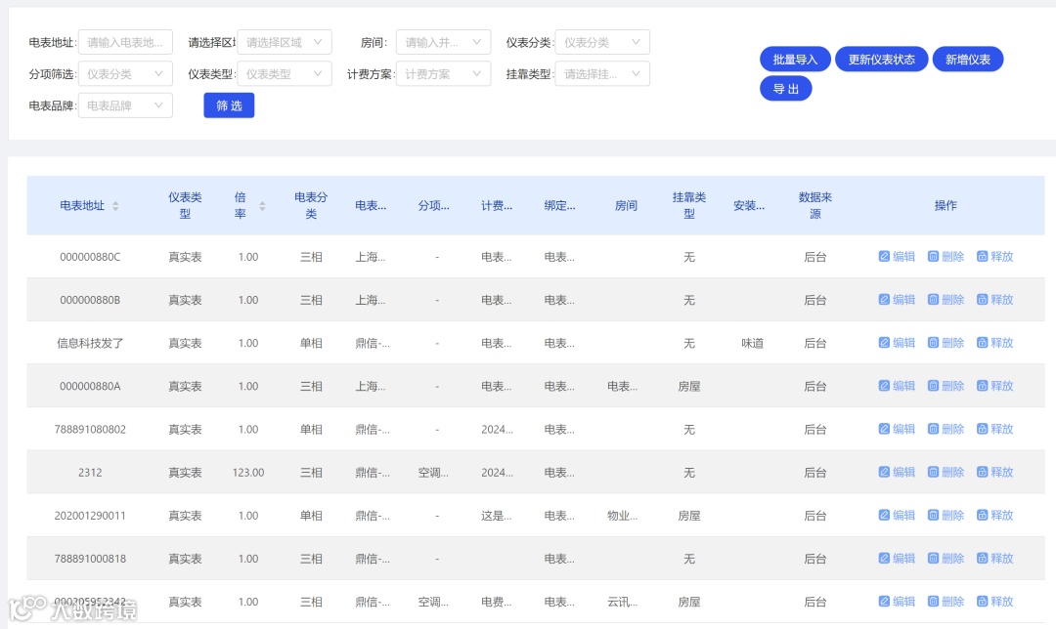This screenshot has width=1056, height=629.
Task: Release meter 788891000818 row
Action: tap(994, 558)
